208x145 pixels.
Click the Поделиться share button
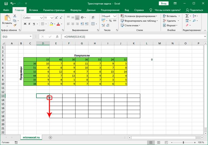tap(195, 10)
